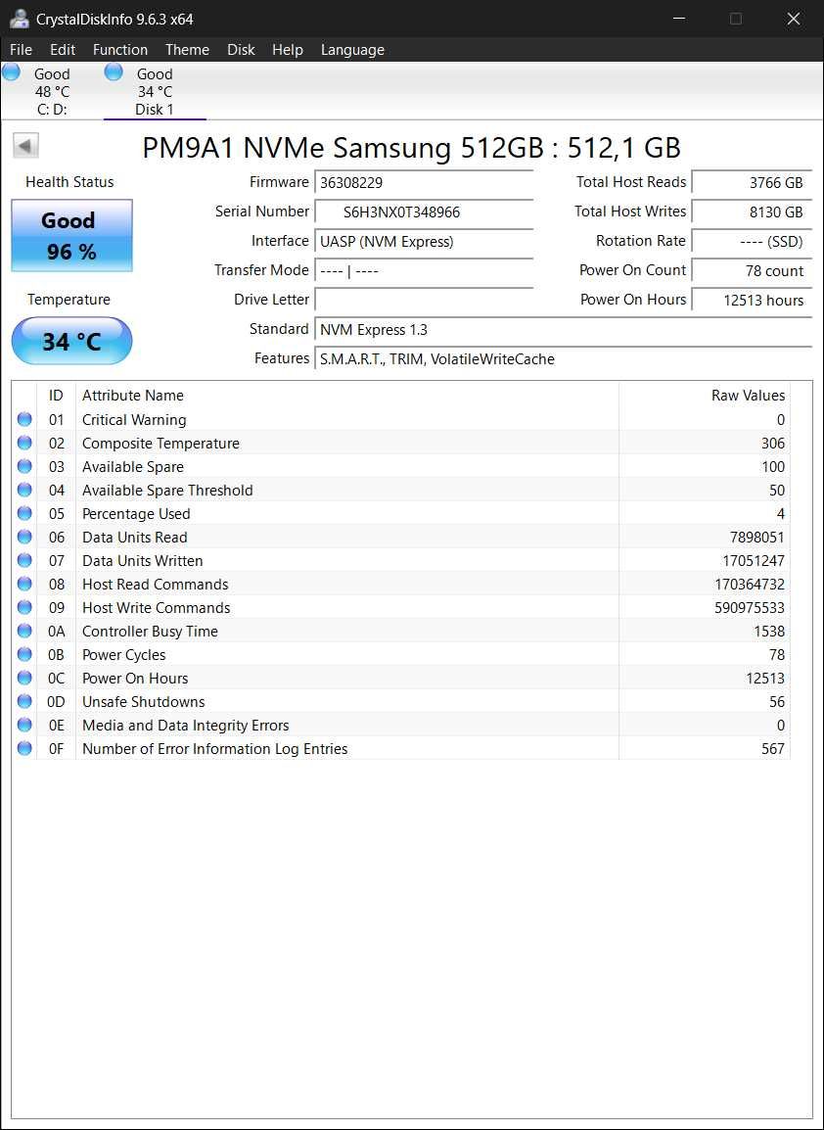Click the error log entries raw value 567
The image size is (824, 1130).
click(x=773, y=749)
